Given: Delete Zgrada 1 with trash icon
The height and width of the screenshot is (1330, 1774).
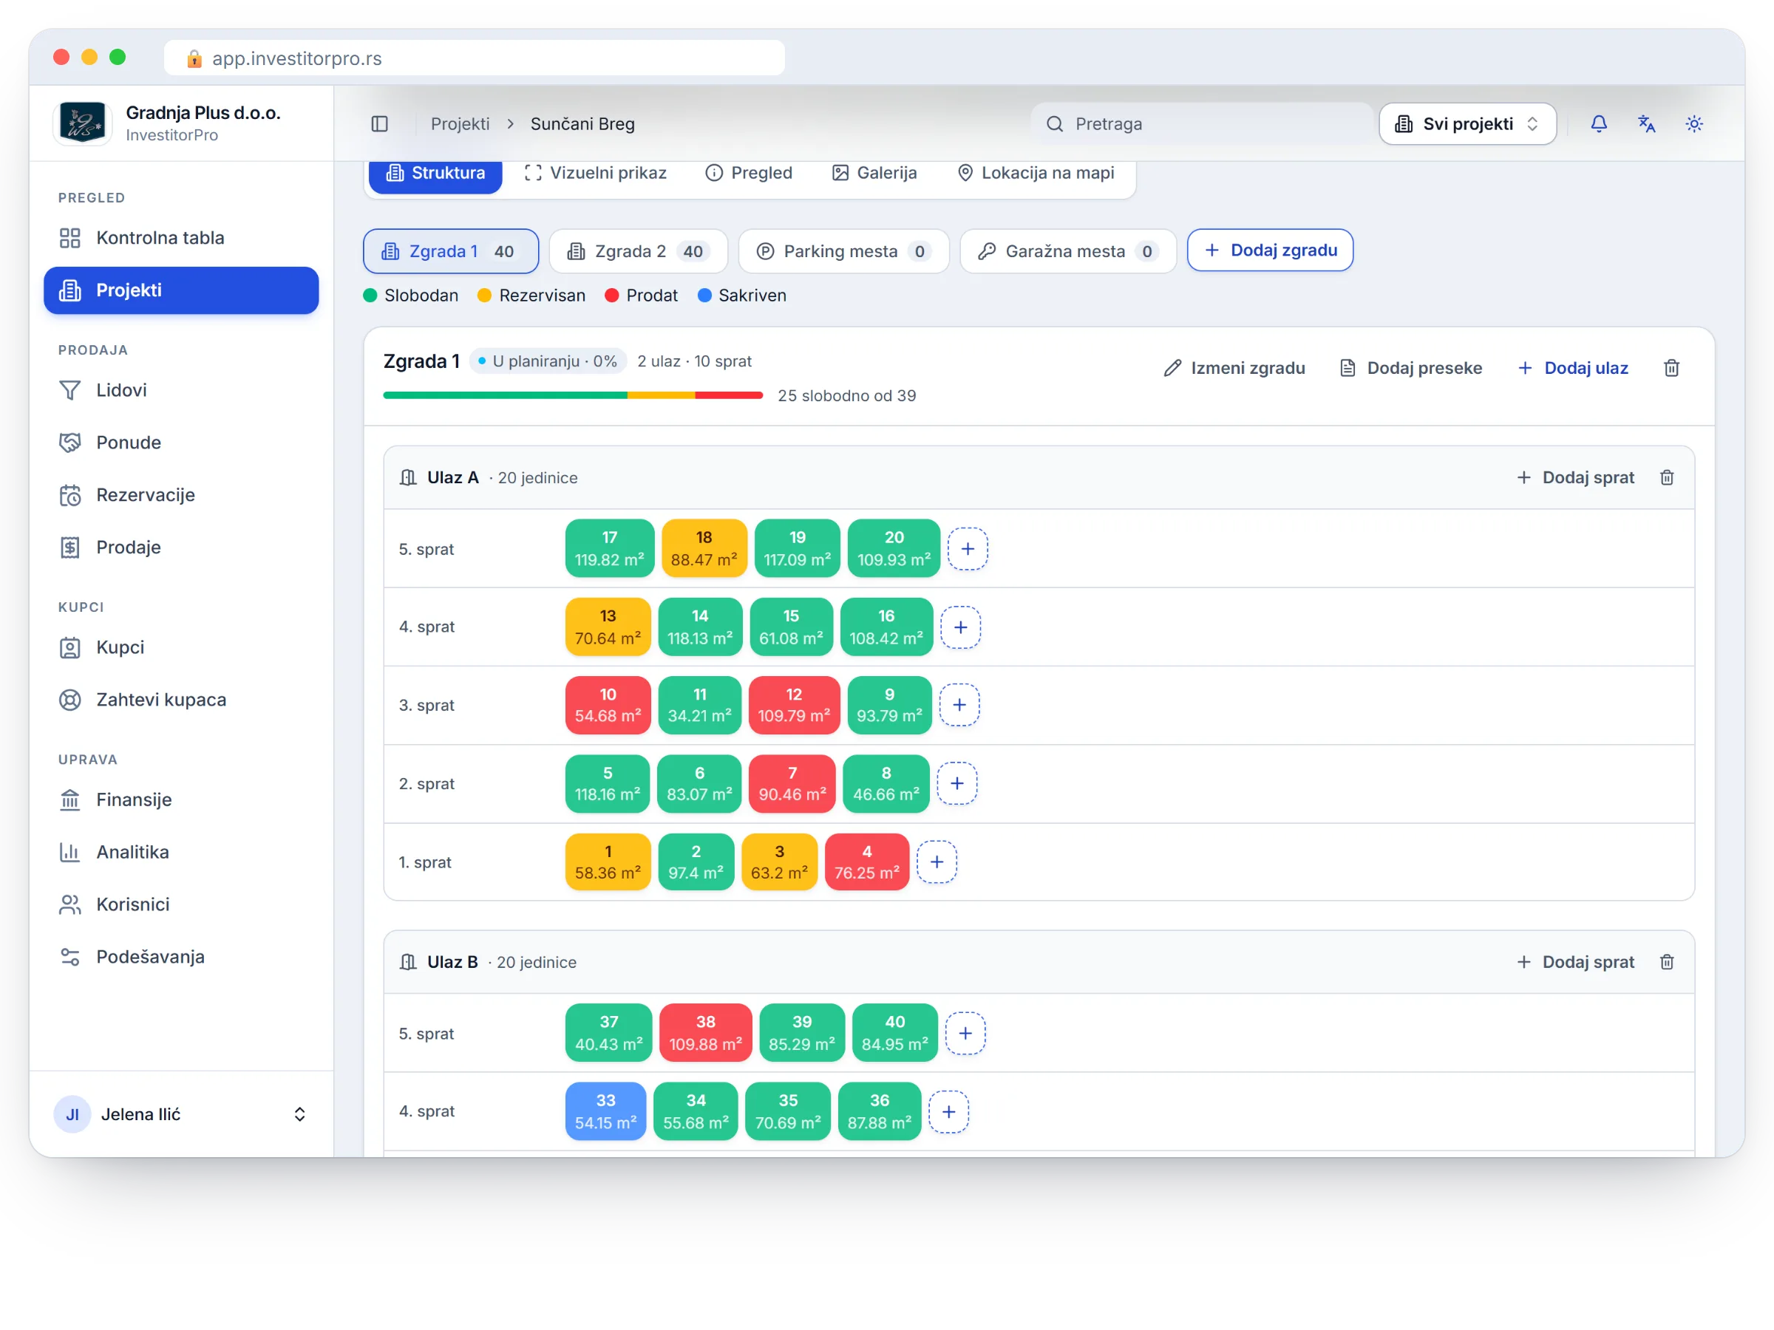Looking at the screenshot, I should click(1671, 368).
